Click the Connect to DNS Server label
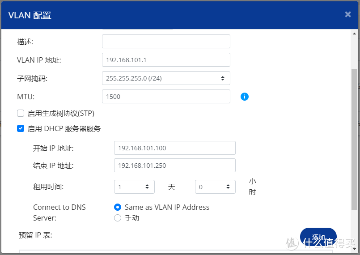The width and height of the screenshot is (360, 255). click(x=59, y=212)
